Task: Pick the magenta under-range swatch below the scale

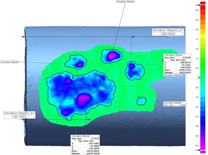Action: tap(203, 152)
